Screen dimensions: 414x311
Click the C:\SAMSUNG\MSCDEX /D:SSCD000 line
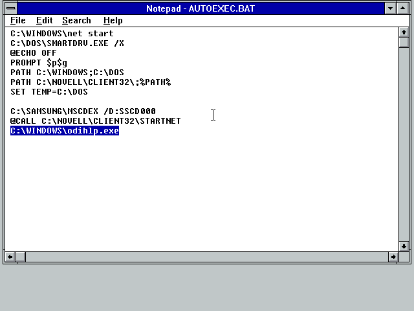pyautogui.click(x=83, y=111)
